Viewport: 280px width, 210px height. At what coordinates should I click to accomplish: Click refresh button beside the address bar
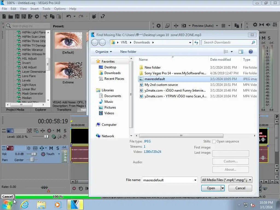coord(196,42)
